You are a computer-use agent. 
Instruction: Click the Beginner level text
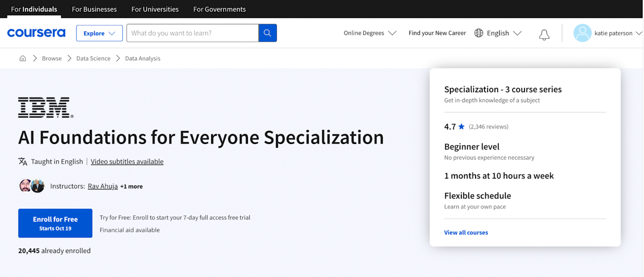click(x=471, y=147)
